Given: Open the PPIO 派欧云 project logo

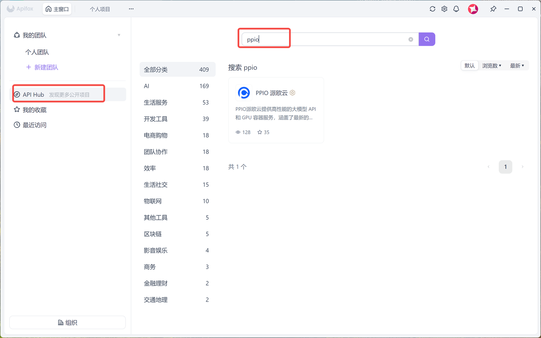Looking at the screenshot, I should 243,93.
